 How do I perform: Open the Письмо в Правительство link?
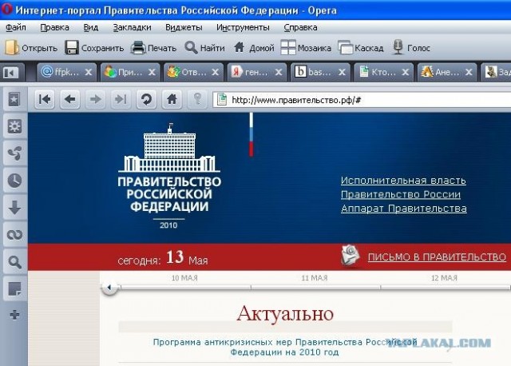tap(437, 257)
